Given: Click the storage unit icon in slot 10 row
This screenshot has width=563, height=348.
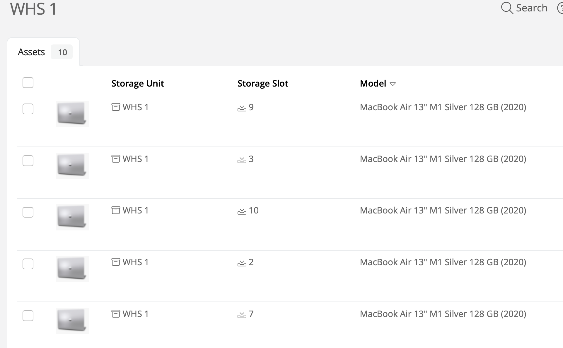Looking at the screenshot, I should (116, 210).
